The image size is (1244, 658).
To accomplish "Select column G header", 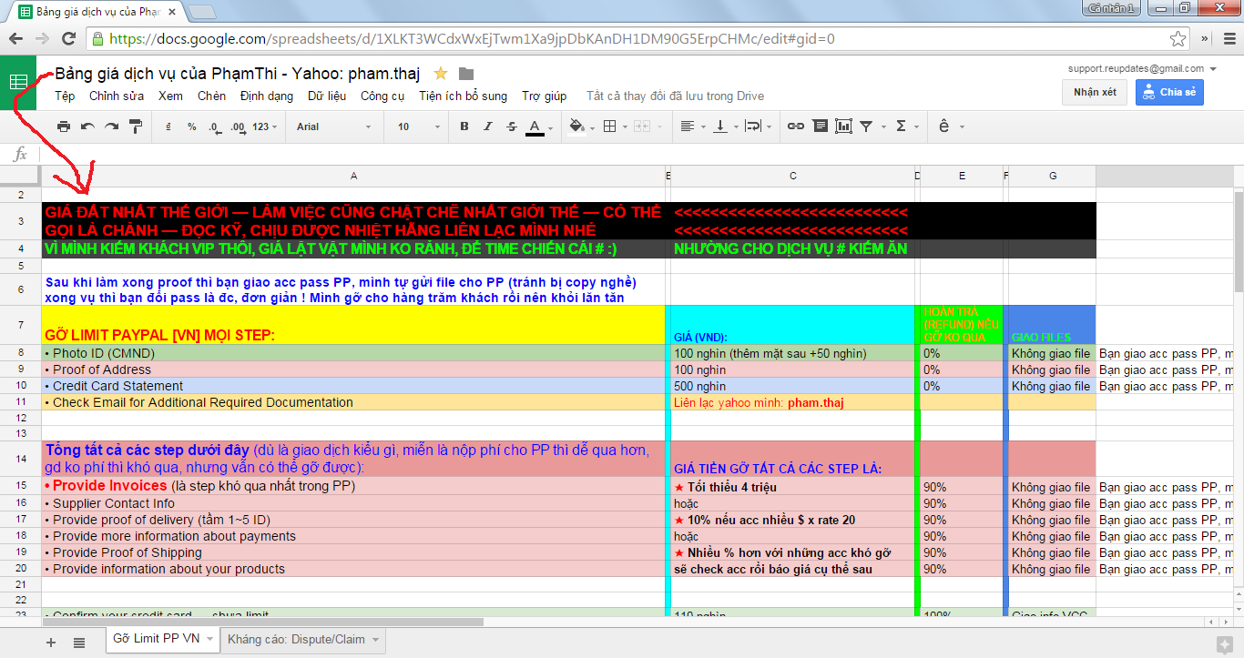I will [x=1052, y=176].
